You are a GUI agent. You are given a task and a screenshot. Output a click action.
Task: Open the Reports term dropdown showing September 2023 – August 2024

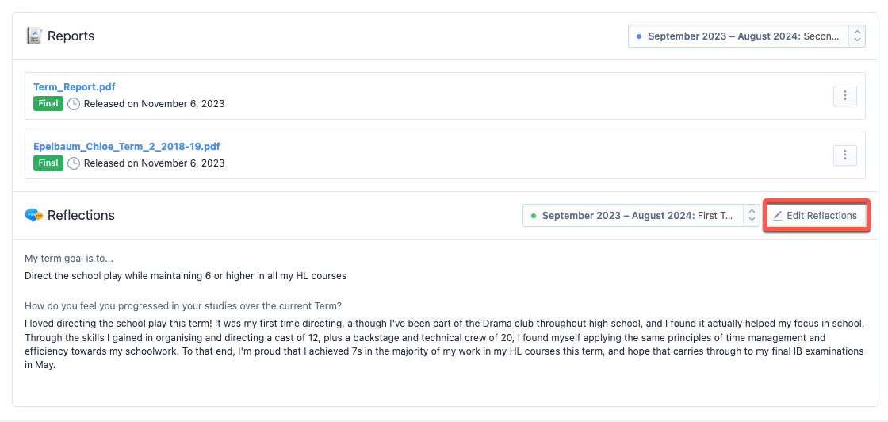click(746, 36)
